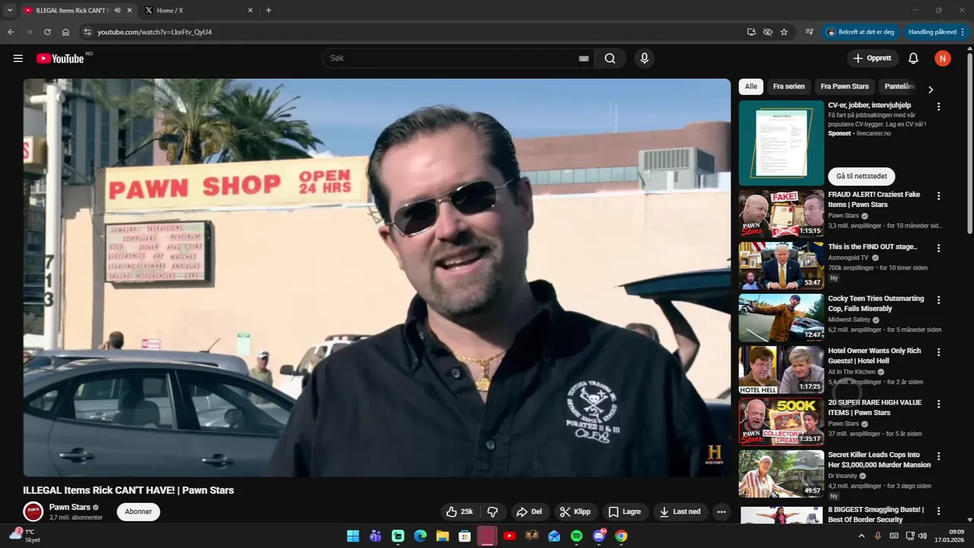Open options for Cocky Teen video
Viewport: 974px width, 548px height.
pyautogui.click(x=938, y=300)
